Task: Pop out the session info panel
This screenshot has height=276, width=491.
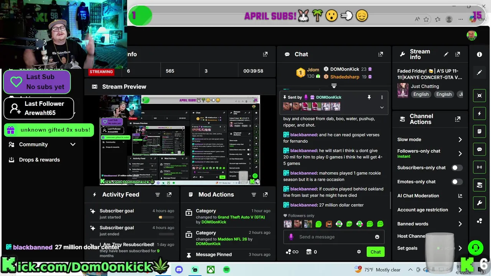Action: (265, 54)
